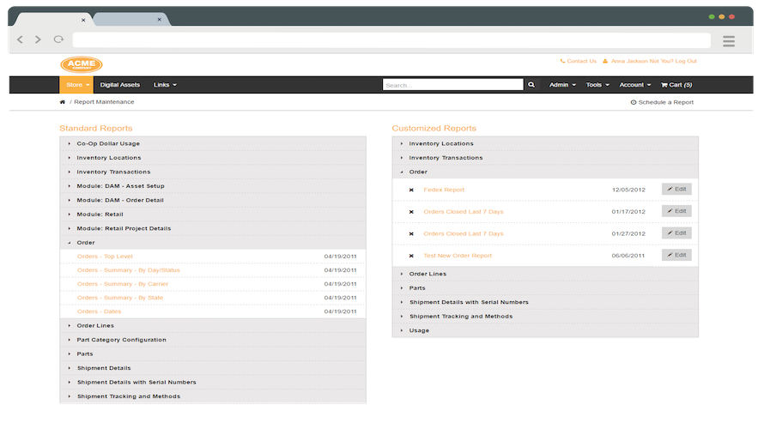The height and width of the screenshot is (429, 764).
Task: Open the Test New Order Report link
Action: [x=458, y=256]
